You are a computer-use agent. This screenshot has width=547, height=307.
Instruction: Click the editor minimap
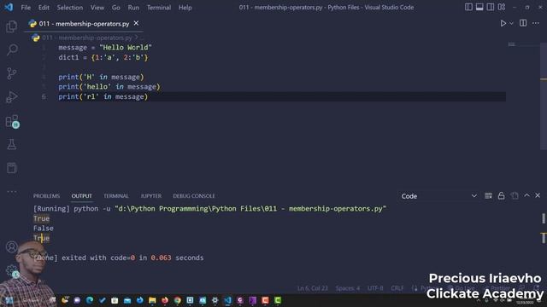(523, 45)
